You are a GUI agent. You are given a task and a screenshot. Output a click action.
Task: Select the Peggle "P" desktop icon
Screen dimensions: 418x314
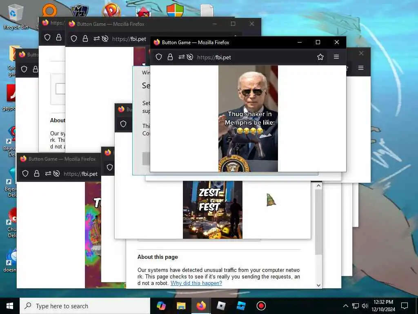pos(111,11)
